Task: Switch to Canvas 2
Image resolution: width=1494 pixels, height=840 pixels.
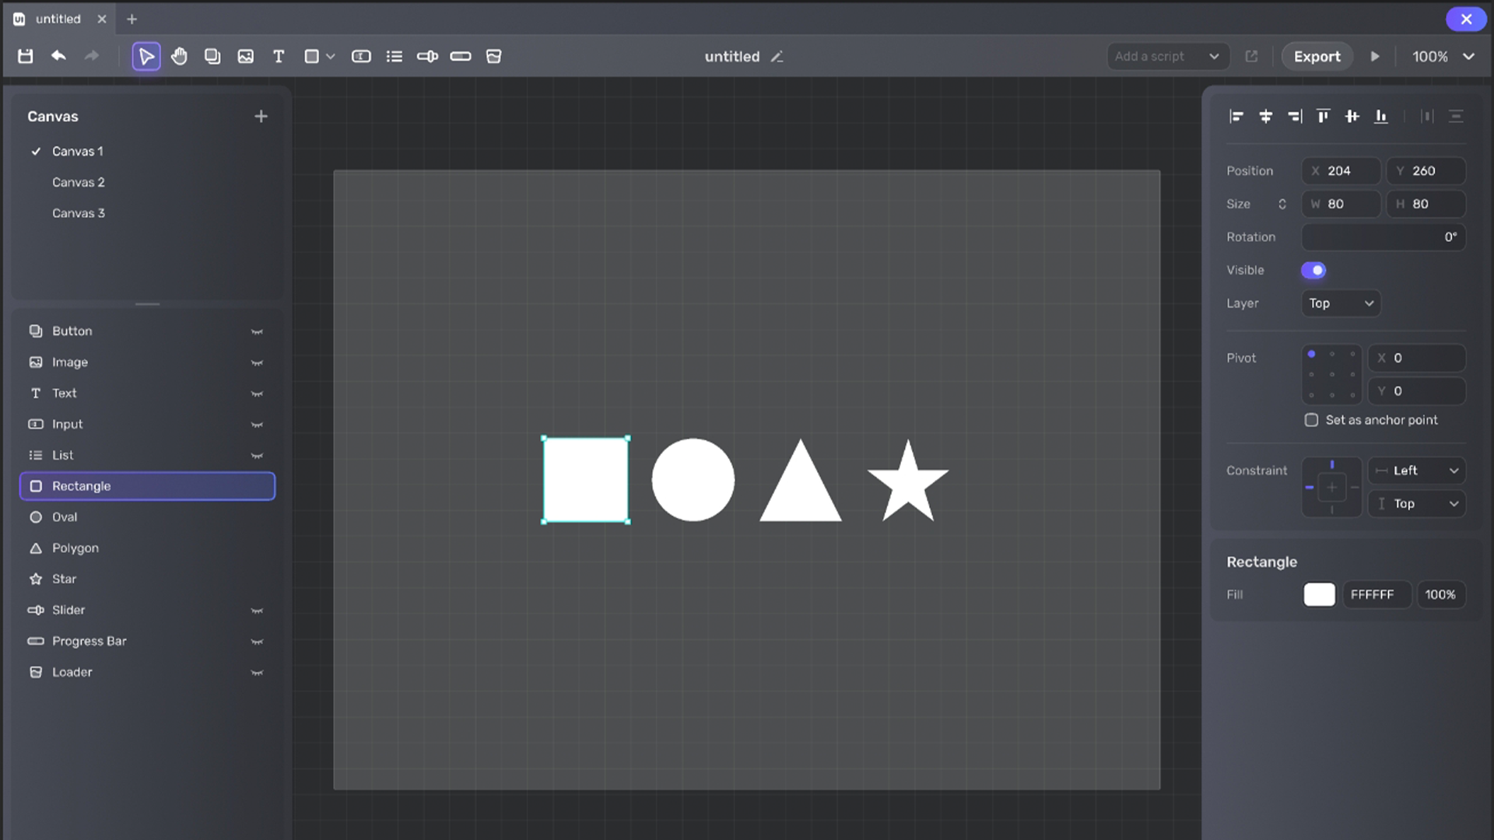Action: [79, 182]
